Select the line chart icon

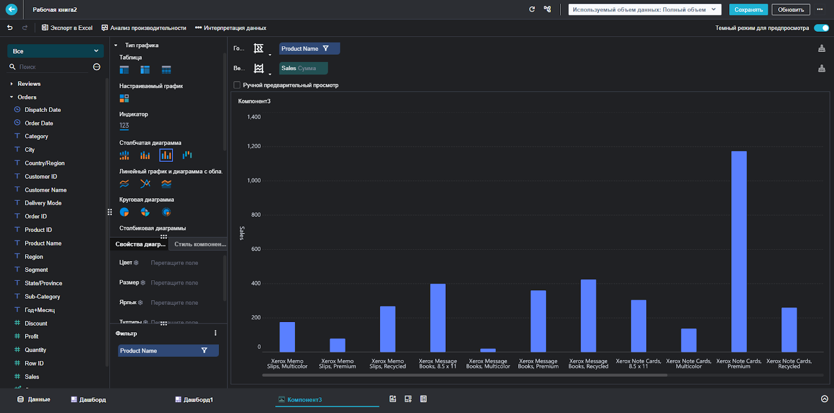click(124, 184)
